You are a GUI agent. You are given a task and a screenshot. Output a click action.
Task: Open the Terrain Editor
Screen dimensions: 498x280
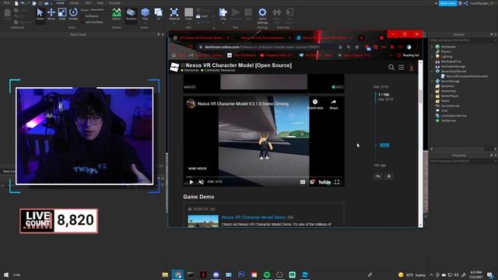point(117,14)
